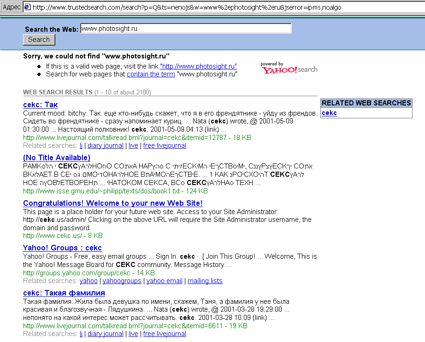This screenshot has height=342, width=425.
Task: Click "lj" under the Такая фамилия result
Action: 81,334
